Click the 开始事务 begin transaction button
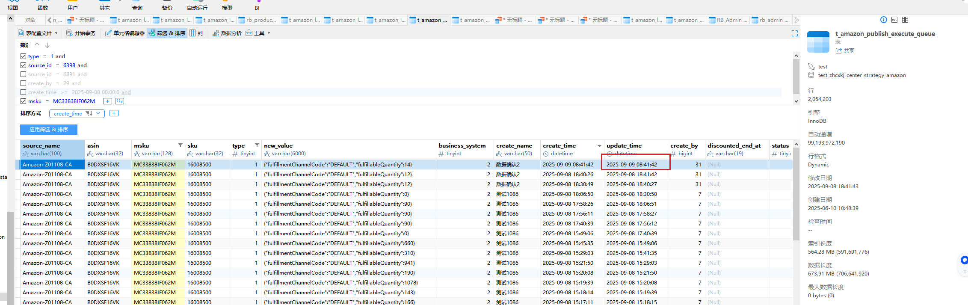968x305 pixels. 80,33
